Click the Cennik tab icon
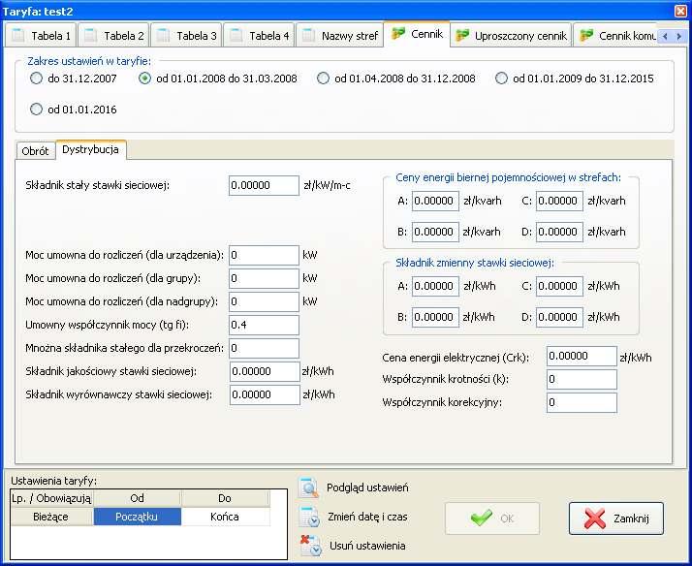Viewport: 692px width, 566px height. (398, 34)
